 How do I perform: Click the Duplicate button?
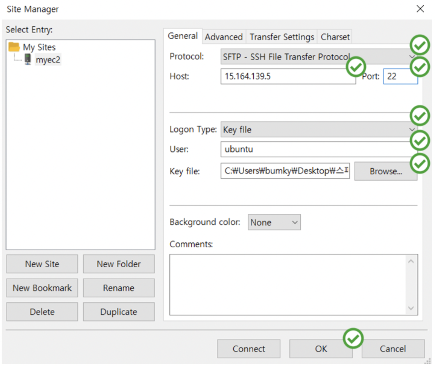(119, 312)
